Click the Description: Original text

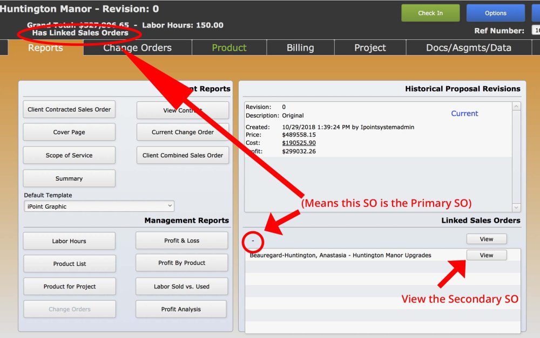pyautogui.click(x=274, y=115)
